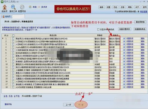148x109 pixels.
Task: Toggle the select-all checkbox in table header
Action: click(x=13, y=35)
